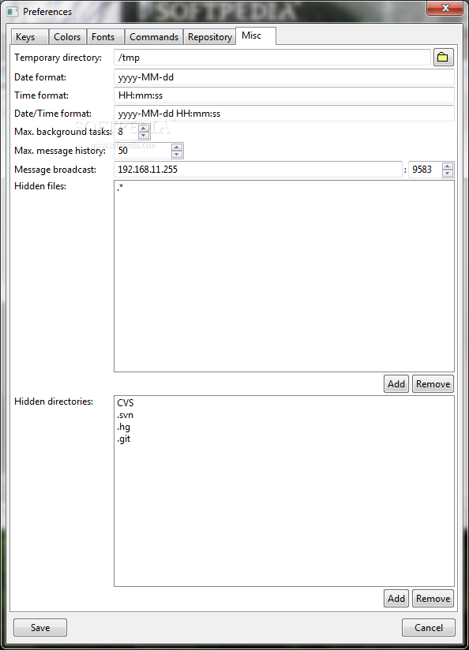Click the broadcast port 9583 field
Image resolution: width=469 pixels, height=650 pixels.
(426, 170)
